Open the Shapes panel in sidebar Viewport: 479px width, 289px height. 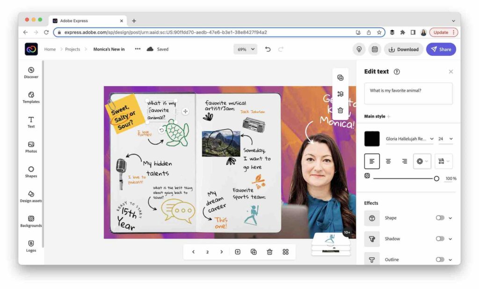point(31,171)
